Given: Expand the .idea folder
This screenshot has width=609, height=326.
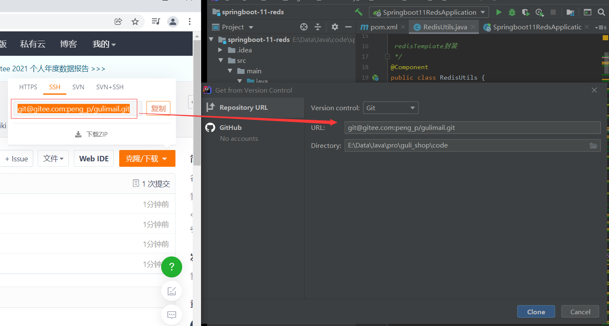Looking at the screenshot, I should coord(220,50).
